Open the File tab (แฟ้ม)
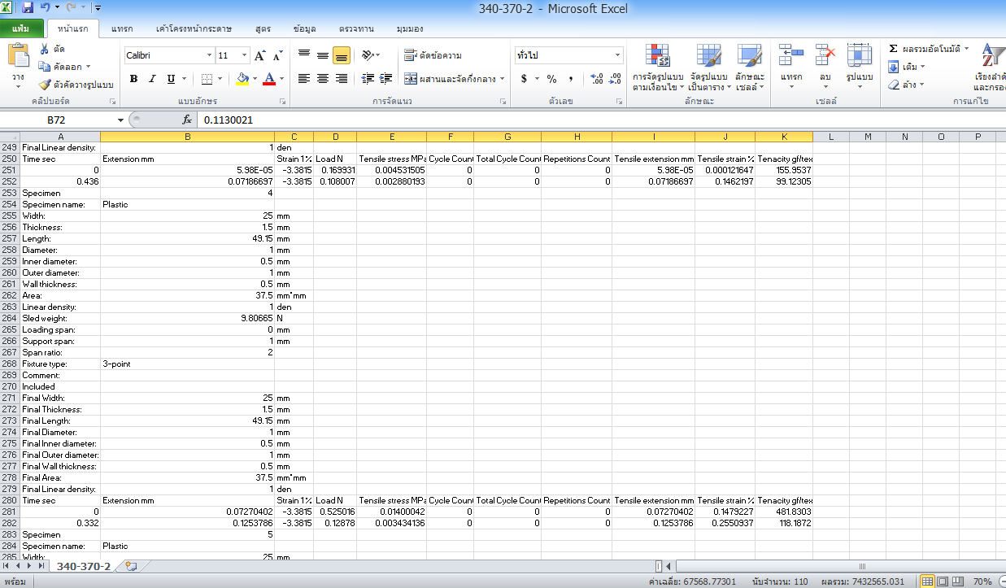The image size is (1006, 588). [20, 28]
